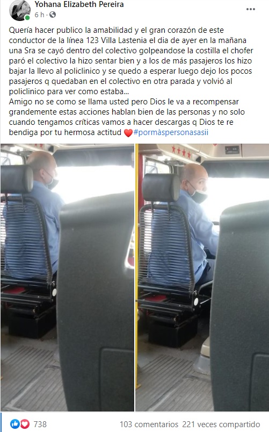The width and height of the screenshot is (269, 432).
Task: Click the paragraph starting 'Amigo no se como'
Action: tap(127, 117)
